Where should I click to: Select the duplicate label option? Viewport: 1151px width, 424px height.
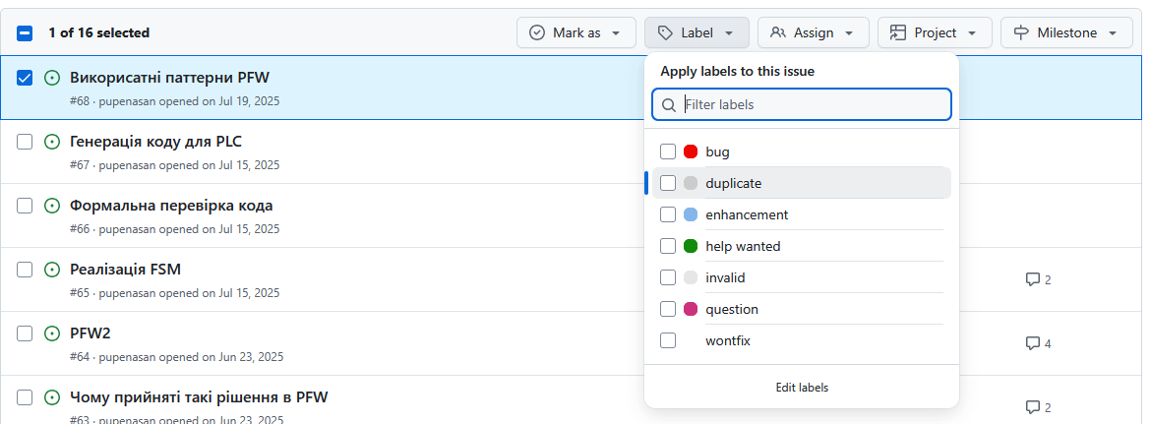(733, 183)
